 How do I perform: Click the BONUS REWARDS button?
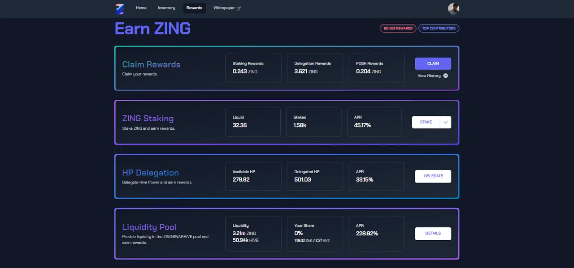click(398, 28)
